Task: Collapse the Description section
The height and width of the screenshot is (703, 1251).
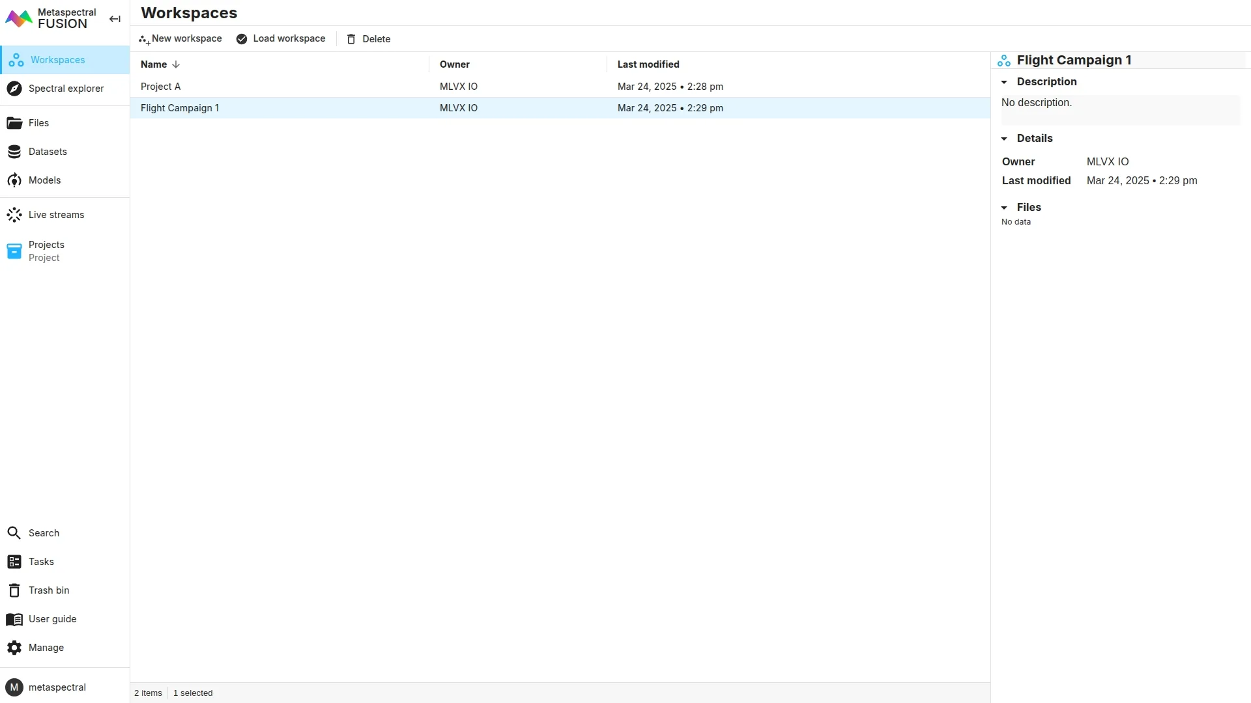Action: (1004, 82)
